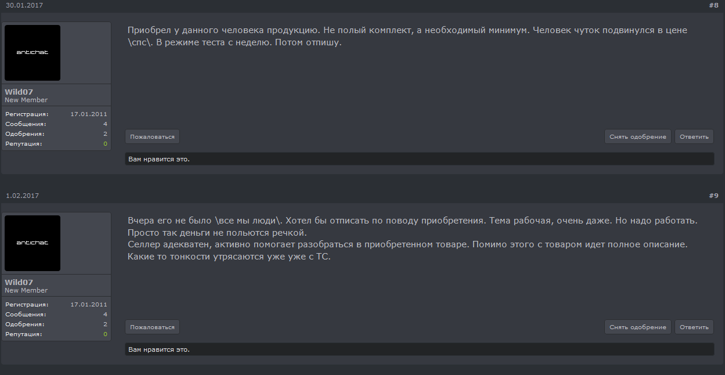Reply to post #9 with Ответить
Screen dimensions: 725x375
[694, 327]
